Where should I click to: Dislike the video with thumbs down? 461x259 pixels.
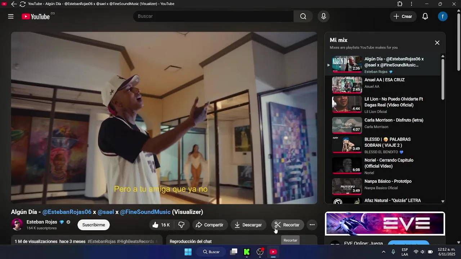[182, 225]
